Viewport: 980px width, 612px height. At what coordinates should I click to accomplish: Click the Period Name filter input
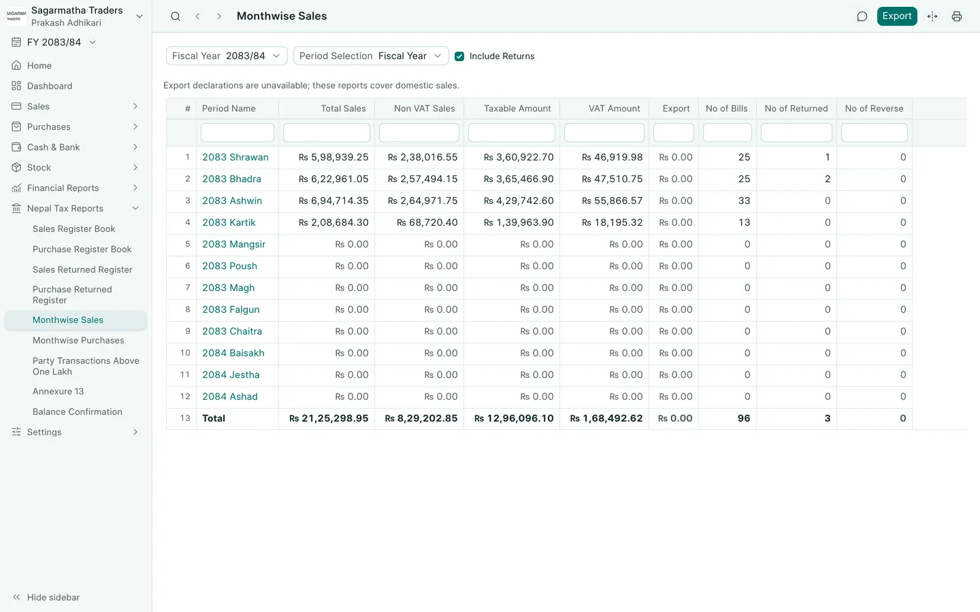pos(238,133)
